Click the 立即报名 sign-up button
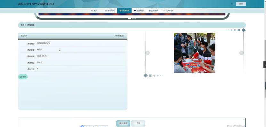 pyautogui.click(x=23, y=77)
